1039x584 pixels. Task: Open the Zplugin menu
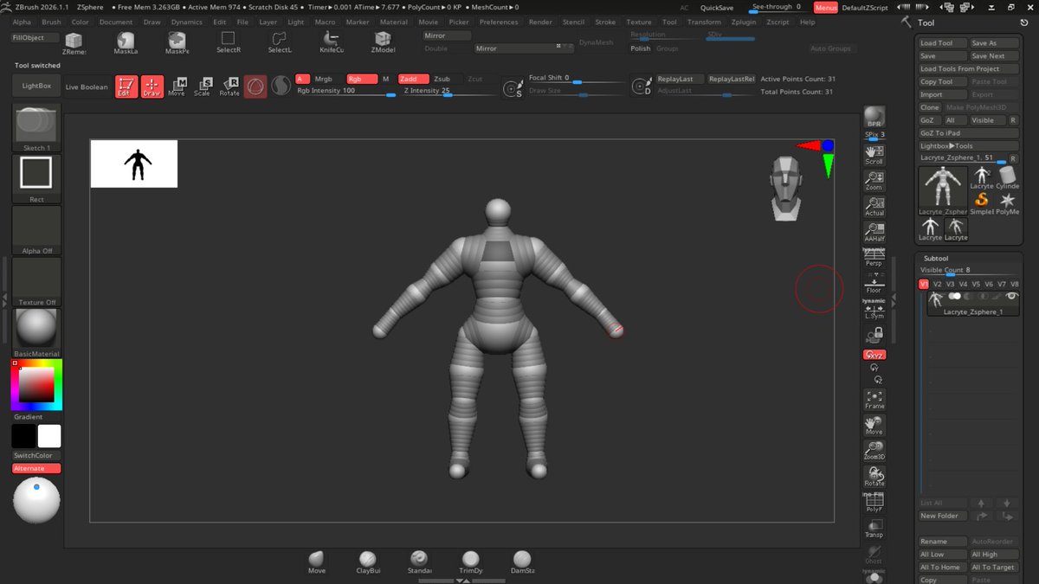point(744,22)
